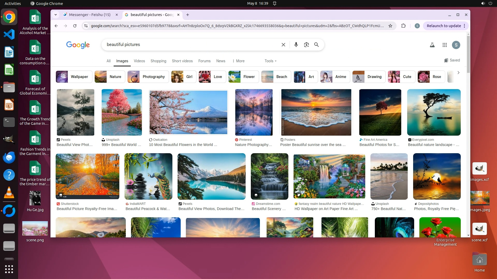Image resolution: width=497 pixels, height=279 pixels.
Task: Open the Google apps grid
Action: click(x=445, y=45)
